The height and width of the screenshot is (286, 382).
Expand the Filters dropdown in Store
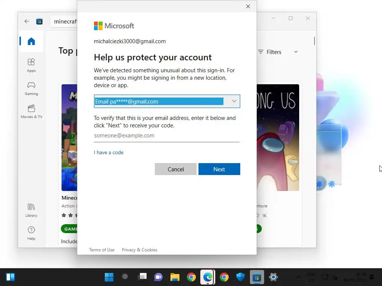pos(278,52)
